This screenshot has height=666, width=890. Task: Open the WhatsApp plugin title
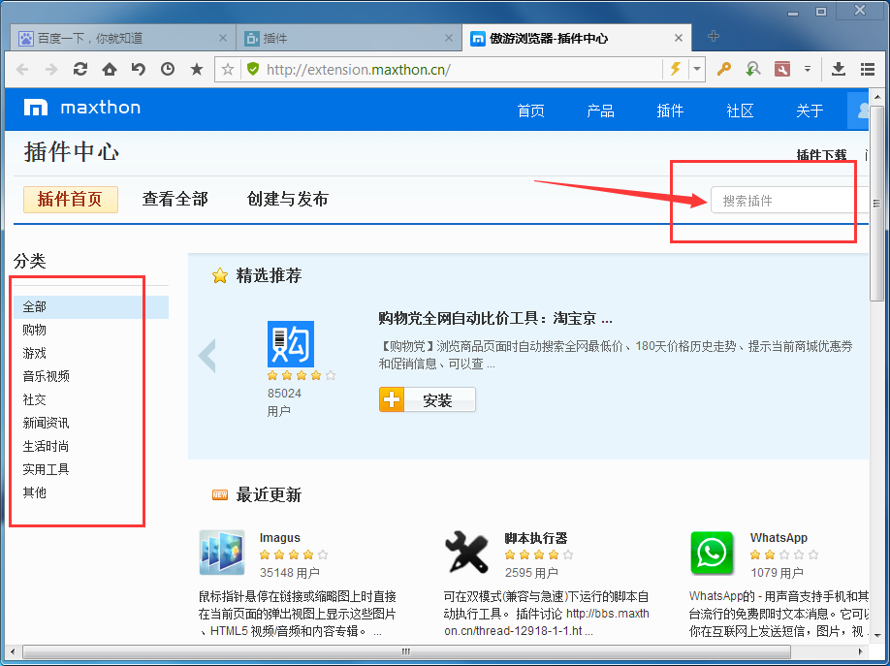pos(779,538)
